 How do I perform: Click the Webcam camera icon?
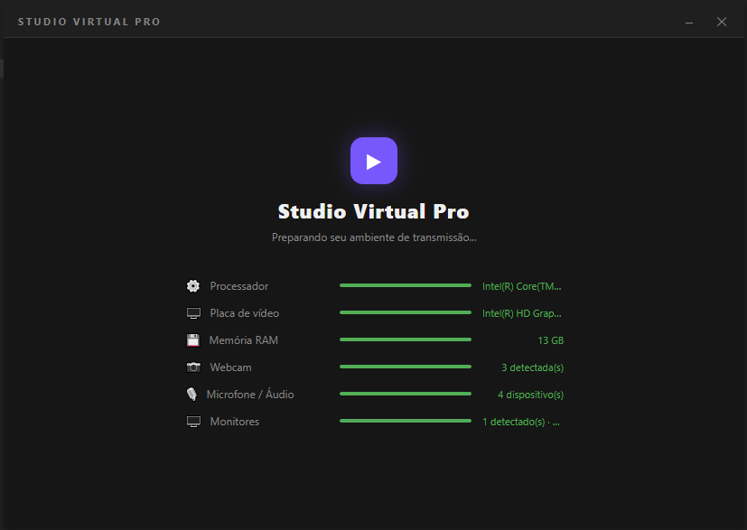(x=193, y=367)
